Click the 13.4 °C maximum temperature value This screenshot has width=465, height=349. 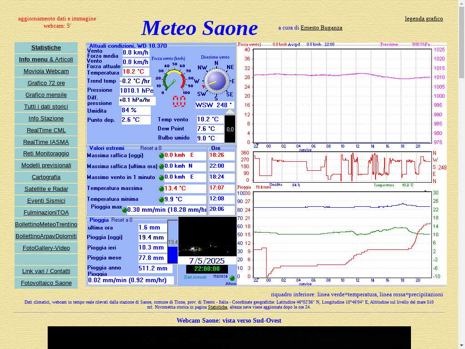pos(185,188)
